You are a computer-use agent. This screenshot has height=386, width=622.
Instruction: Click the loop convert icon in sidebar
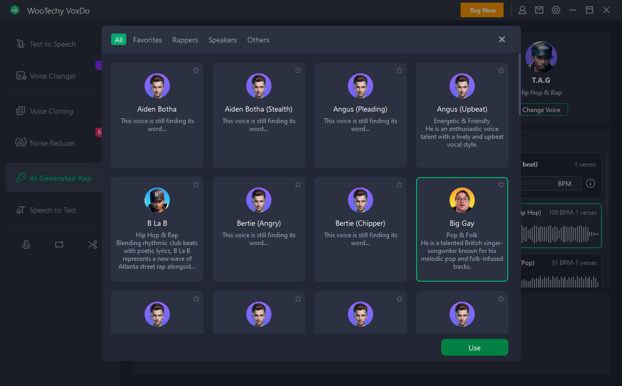coord(59,245)
